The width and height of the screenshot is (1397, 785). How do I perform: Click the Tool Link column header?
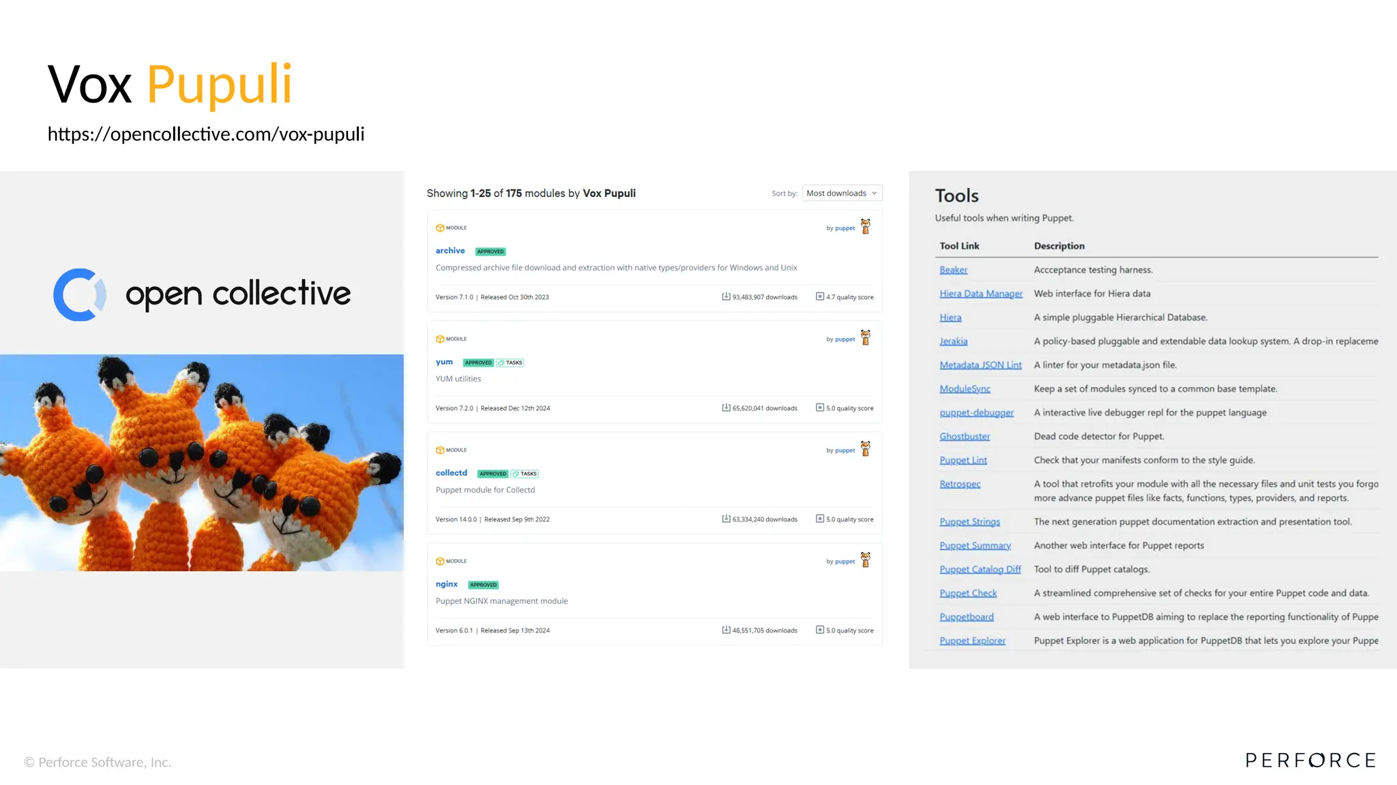(959, 246)
